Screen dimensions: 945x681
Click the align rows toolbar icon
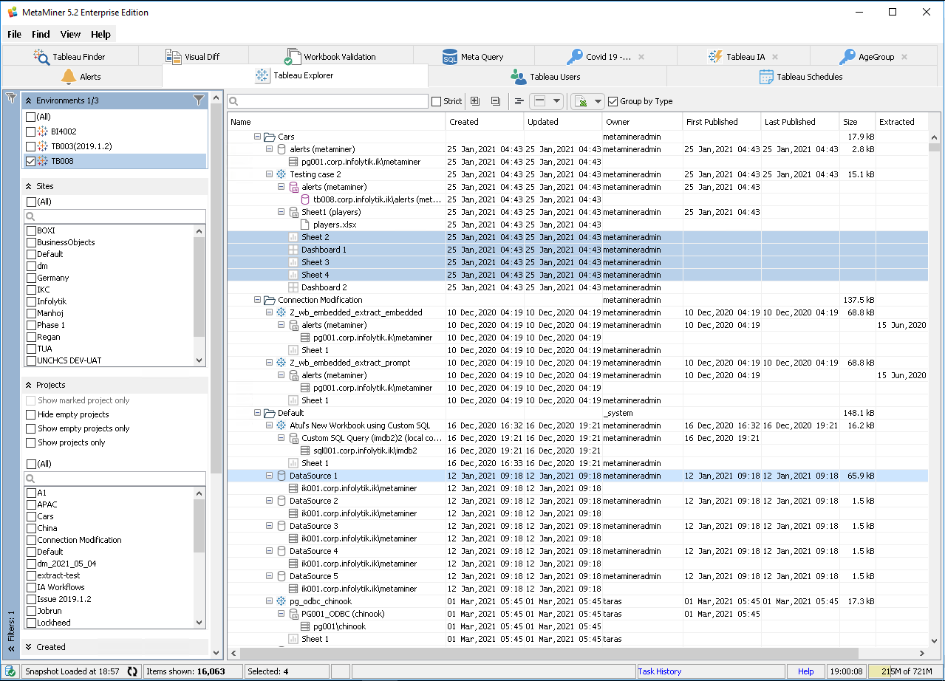coord(519,101)
